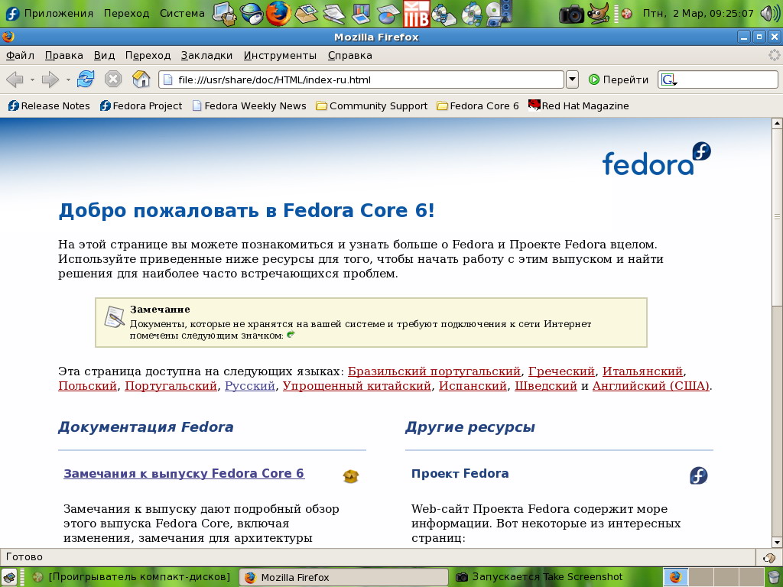Viewport: 783px width, 587px height.
Task: Open the Закладки menu
Action: [206, 55]
